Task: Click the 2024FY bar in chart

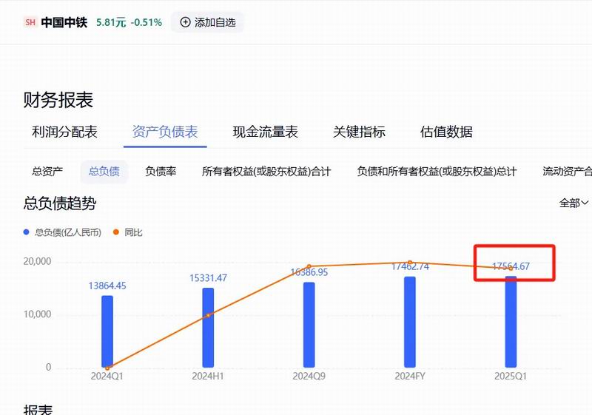Action: [x=410, y=322]
